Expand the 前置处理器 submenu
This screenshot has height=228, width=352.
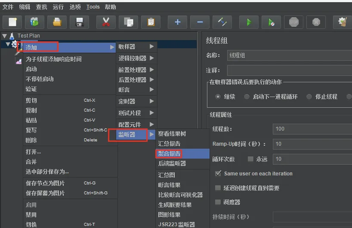(x=136, y=70)
